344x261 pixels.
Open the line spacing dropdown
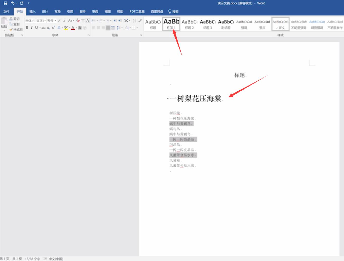[x=120, y=28]
